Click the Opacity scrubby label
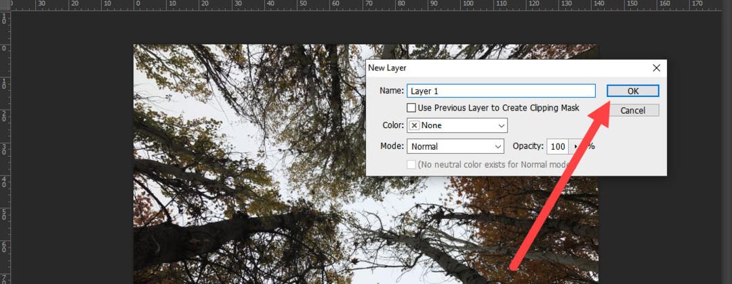The height and width of the screenshot is (284, 732). click(x=528, y=146)
